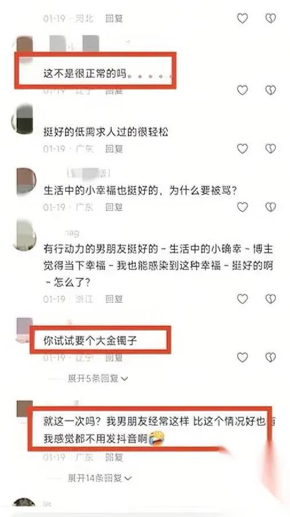The height and width of the screenshot is (517, 290).
Task: Open avatar of 挺好的低需求人 commenter
Action: point(24,119)
